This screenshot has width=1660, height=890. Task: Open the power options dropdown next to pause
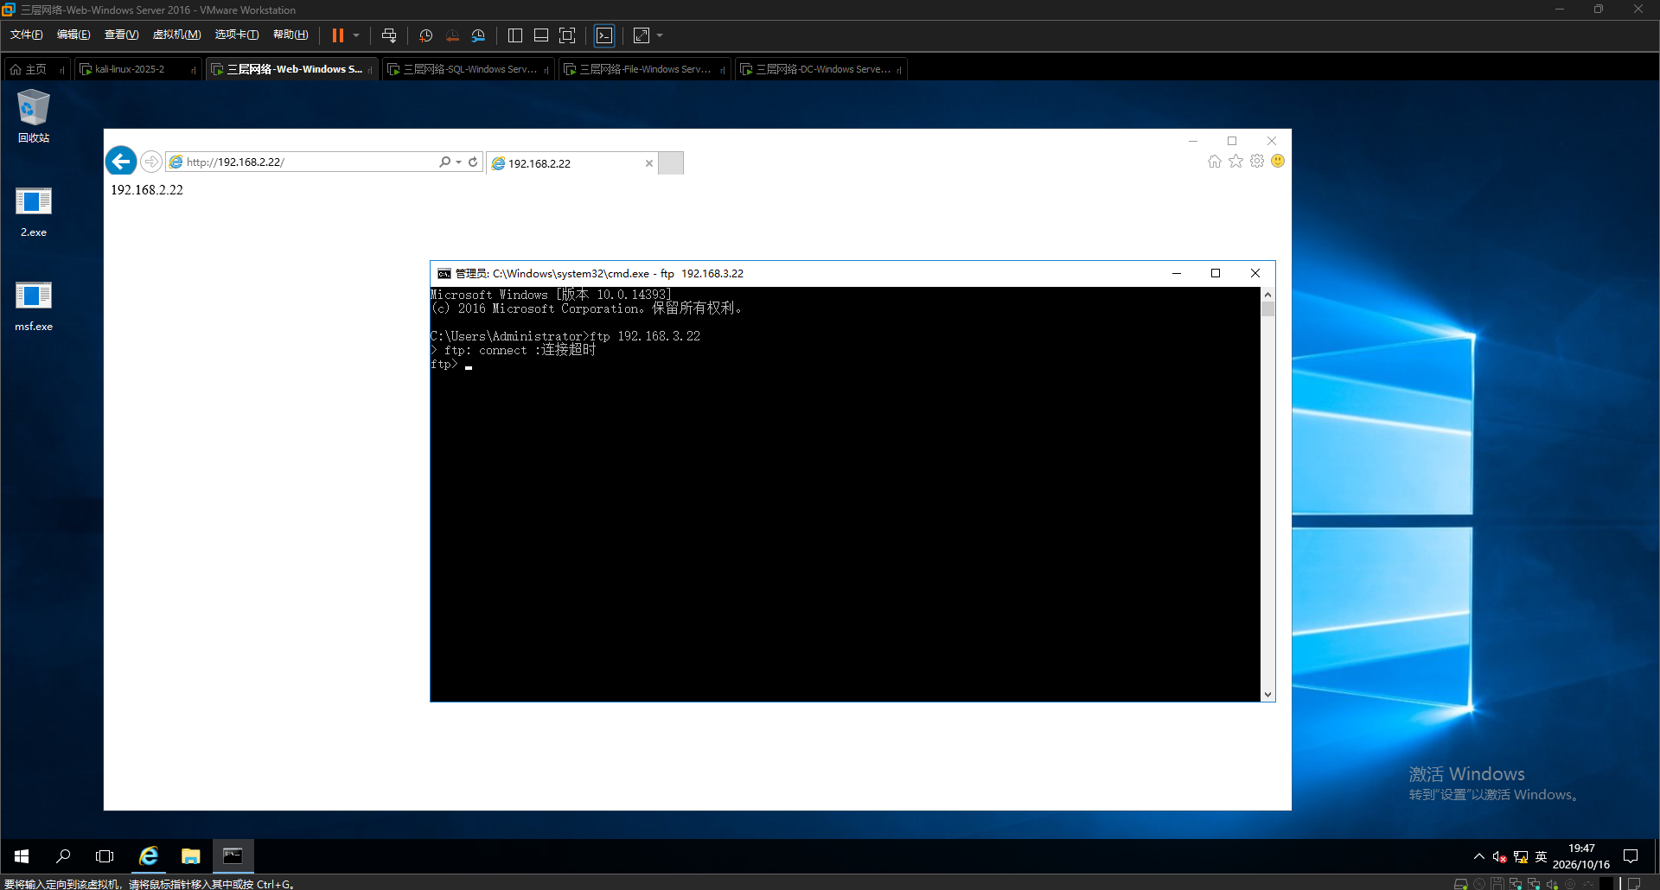[x=356, y=35]
